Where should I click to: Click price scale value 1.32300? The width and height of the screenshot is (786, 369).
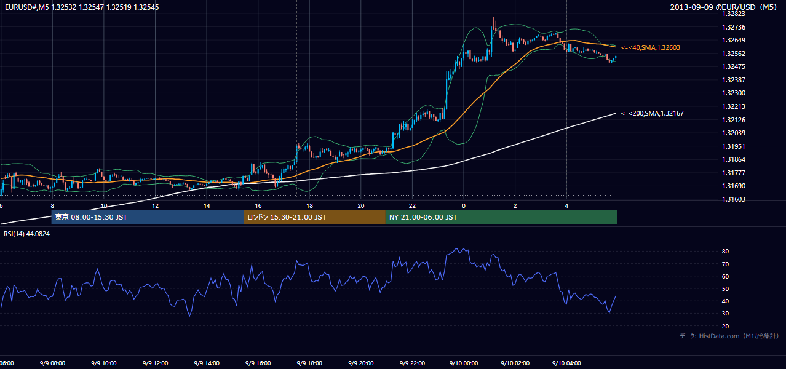(x=733, y=93)
